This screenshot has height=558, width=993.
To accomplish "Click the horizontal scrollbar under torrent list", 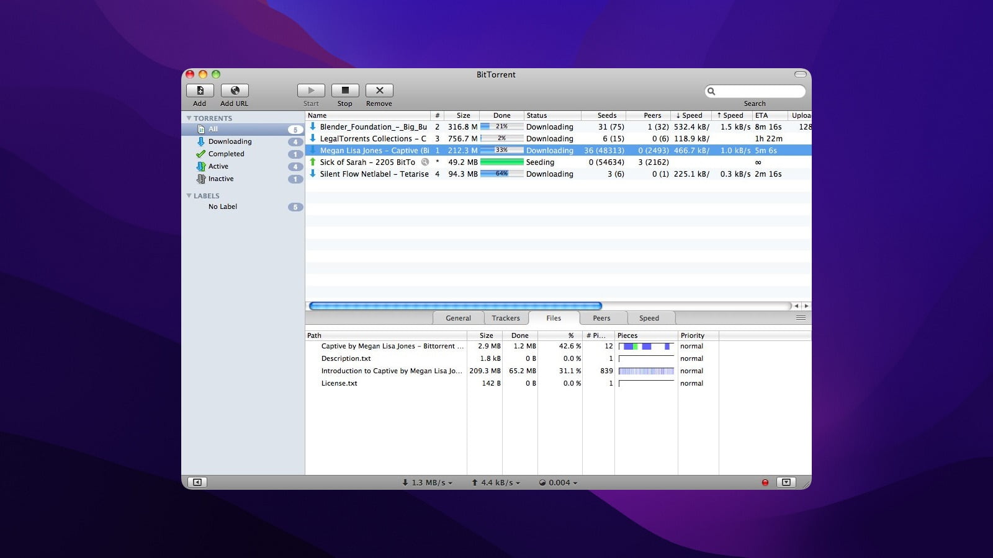I will pyautogui.click(x=455, y=306).
